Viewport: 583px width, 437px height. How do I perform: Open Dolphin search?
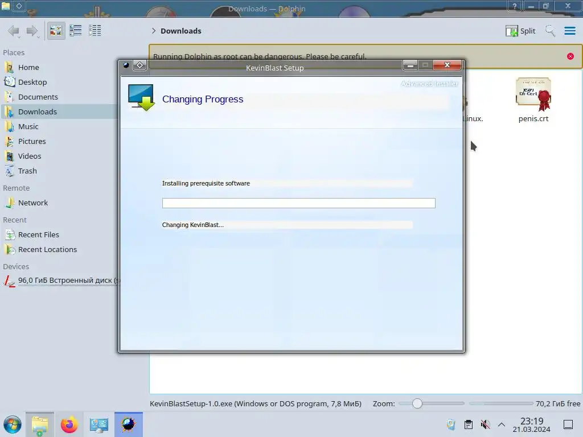pos(550,31)
